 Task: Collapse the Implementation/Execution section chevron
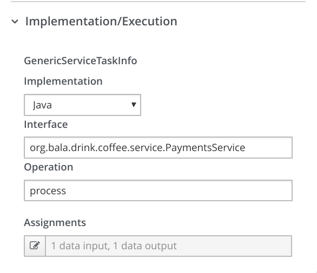tap(15, 22)
